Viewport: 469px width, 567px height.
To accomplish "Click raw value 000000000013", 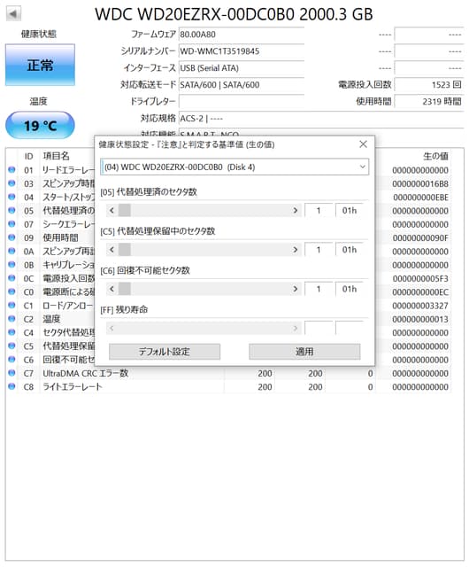I will point(420,319).
